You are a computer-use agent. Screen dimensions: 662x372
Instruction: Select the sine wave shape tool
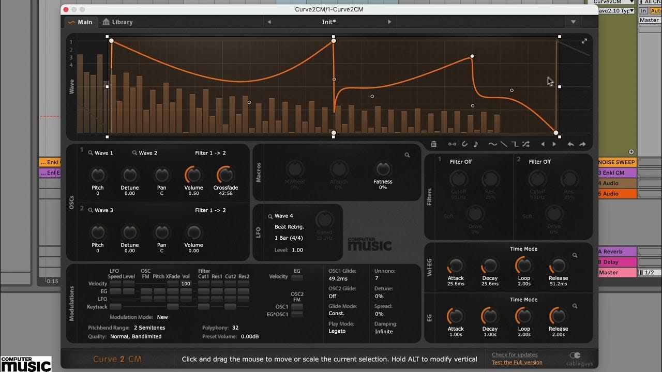(x=492, y=144)
